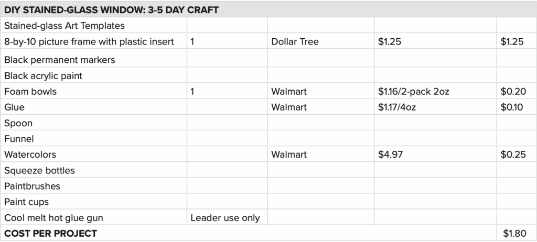Select the Dollar Tree store cell

point(295,42)
